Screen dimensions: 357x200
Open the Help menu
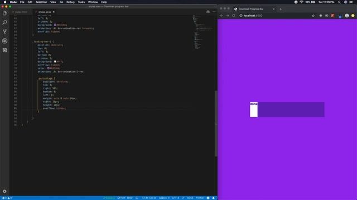[104, 2]
